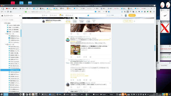Select the highlighted 飛鳥@7/7Aqour... bookmark
171x96 pixels.
[10, 70]
